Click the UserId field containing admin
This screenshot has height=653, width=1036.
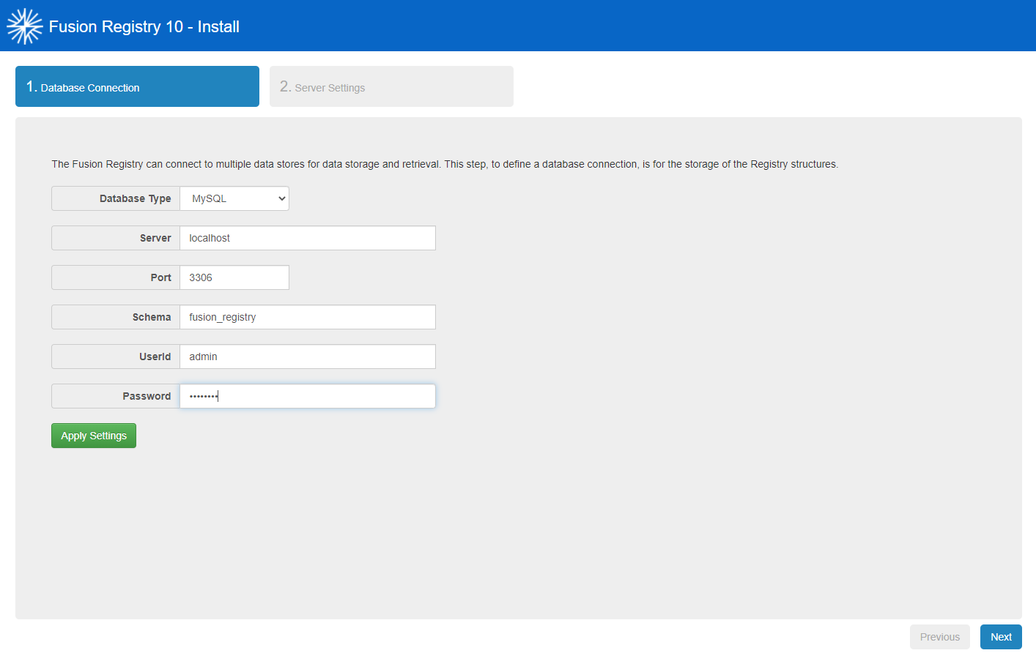[x=308, y=357]
